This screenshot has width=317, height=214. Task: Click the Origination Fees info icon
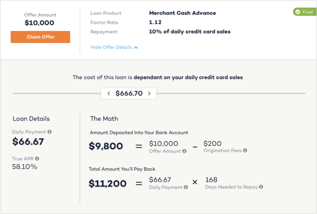tap(245, 151)
